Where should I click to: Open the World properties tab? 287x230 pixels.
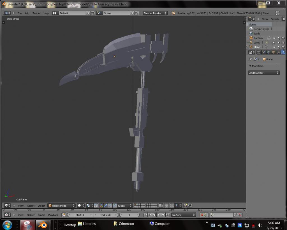(269, 52)
